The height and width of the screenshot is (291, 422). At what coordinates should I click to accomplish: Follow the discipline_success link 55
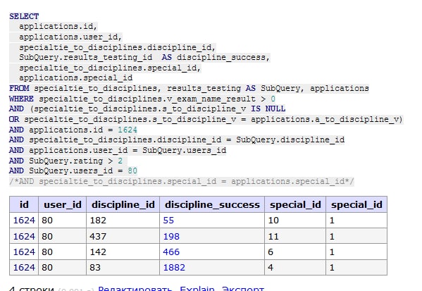[168, 221]
